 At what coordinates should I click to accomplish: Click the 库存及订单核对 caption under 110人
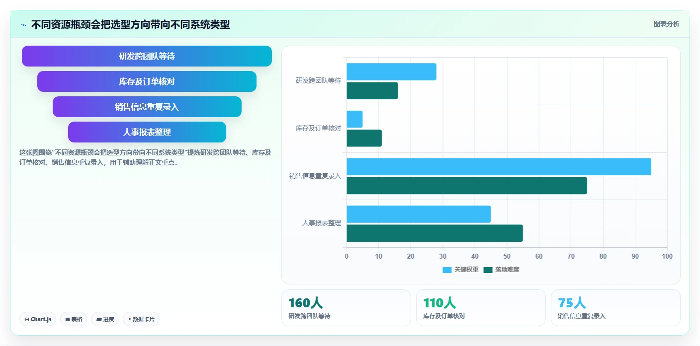pos(444,316)
